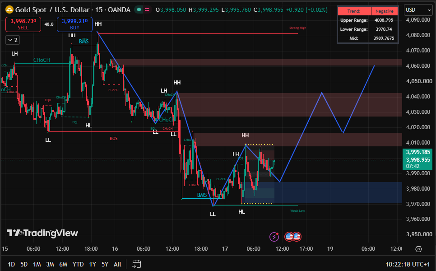This screenshot has height=271, width=436.
Task: Select the 5Y time range
Action: click(105, 264)
